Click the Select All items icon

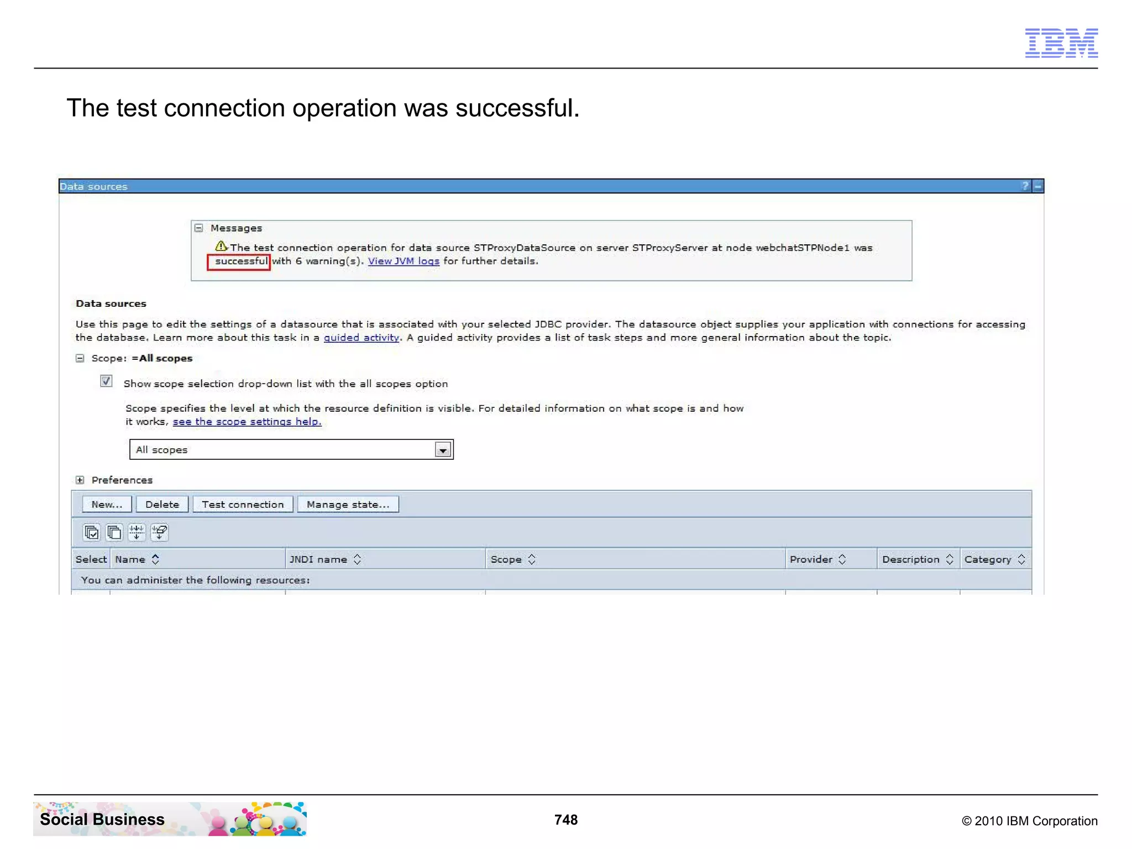tap(91, 532)
